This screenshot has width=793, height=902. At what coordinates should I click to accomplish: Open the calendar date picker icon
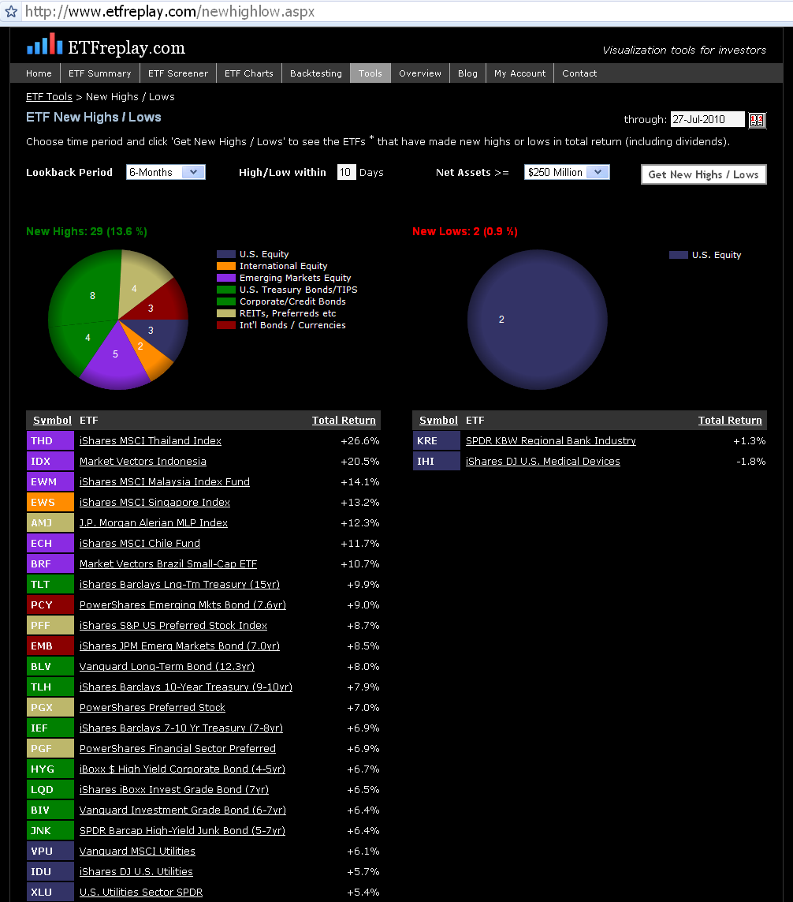point(757,120)
